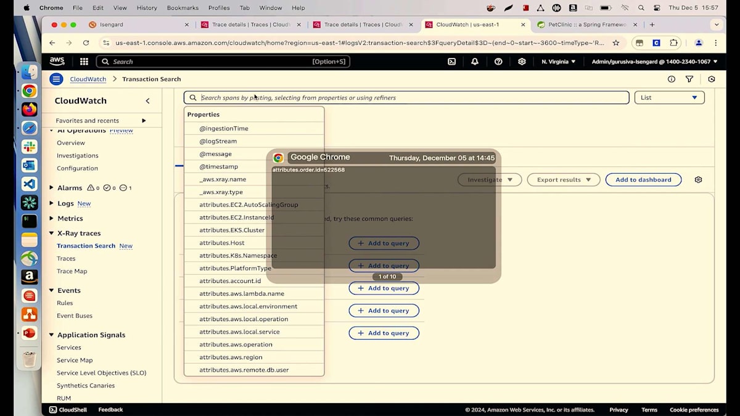740x416 pixels.
Task: Open Synthetics Canaries in sidebar
Action: click(x=86, y=386)
